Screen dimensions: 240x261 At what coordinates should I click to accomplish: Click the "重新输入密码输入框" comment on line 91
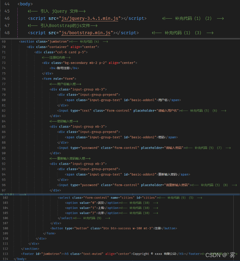tap(70, 158)
